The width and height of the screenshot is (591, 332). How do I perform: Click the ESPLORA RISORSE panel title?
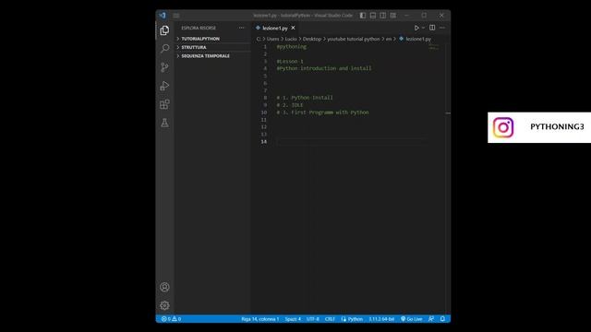(199, 28)
